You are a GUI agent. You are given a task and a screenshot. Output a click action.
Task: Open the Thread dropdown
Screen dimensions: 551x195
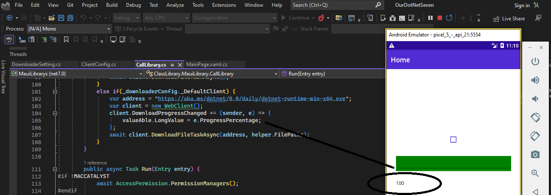227,29
